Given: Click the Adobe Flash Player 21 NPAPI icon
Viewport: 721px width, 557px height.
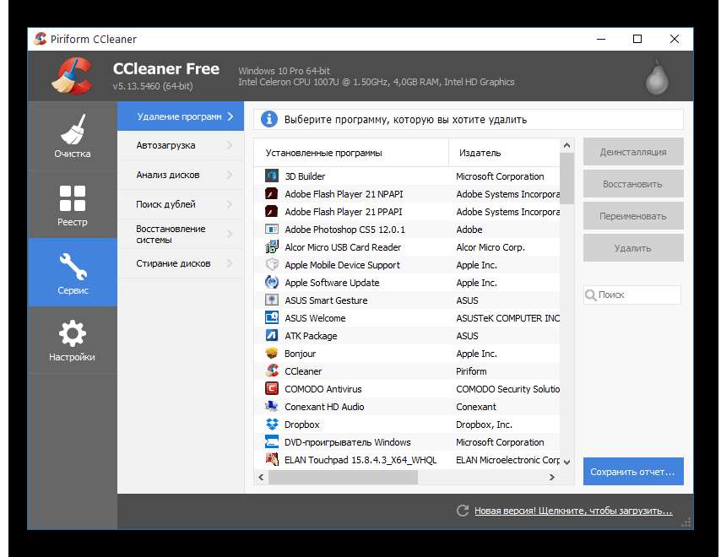Looking at the screenshot, I should click(x=271, y=193).
